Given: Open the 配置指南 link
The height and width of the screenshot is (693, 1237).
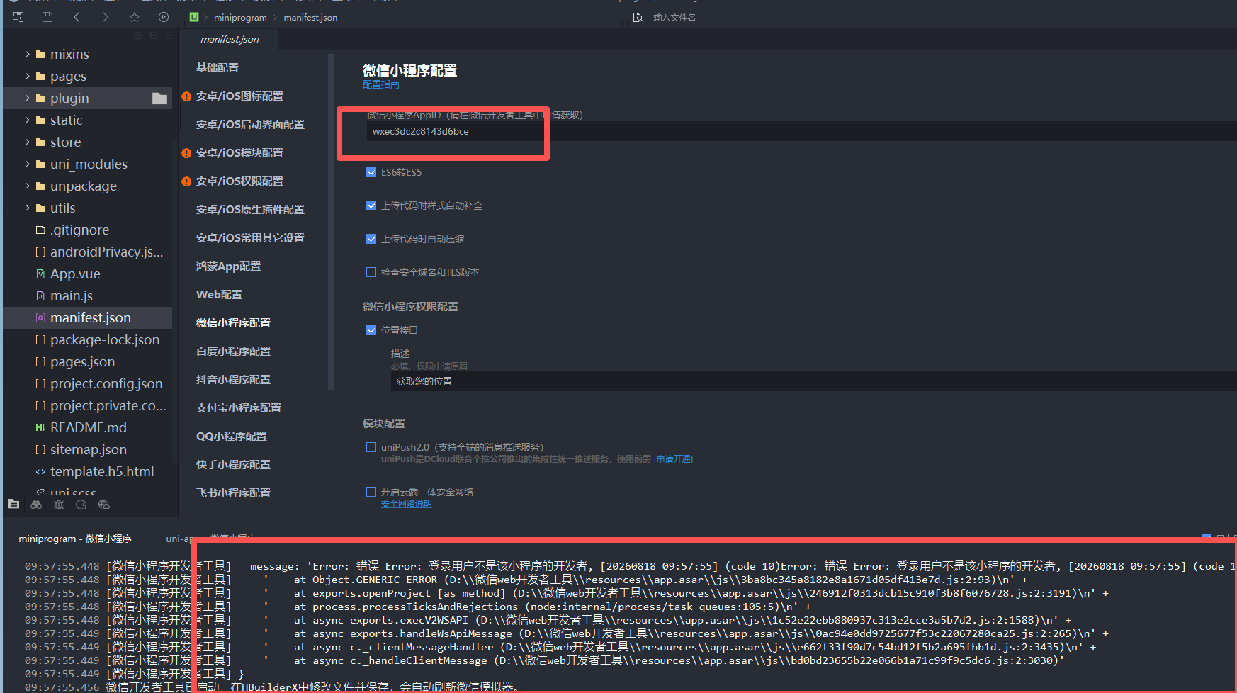Looking at the screenshot, I should 381,84.
